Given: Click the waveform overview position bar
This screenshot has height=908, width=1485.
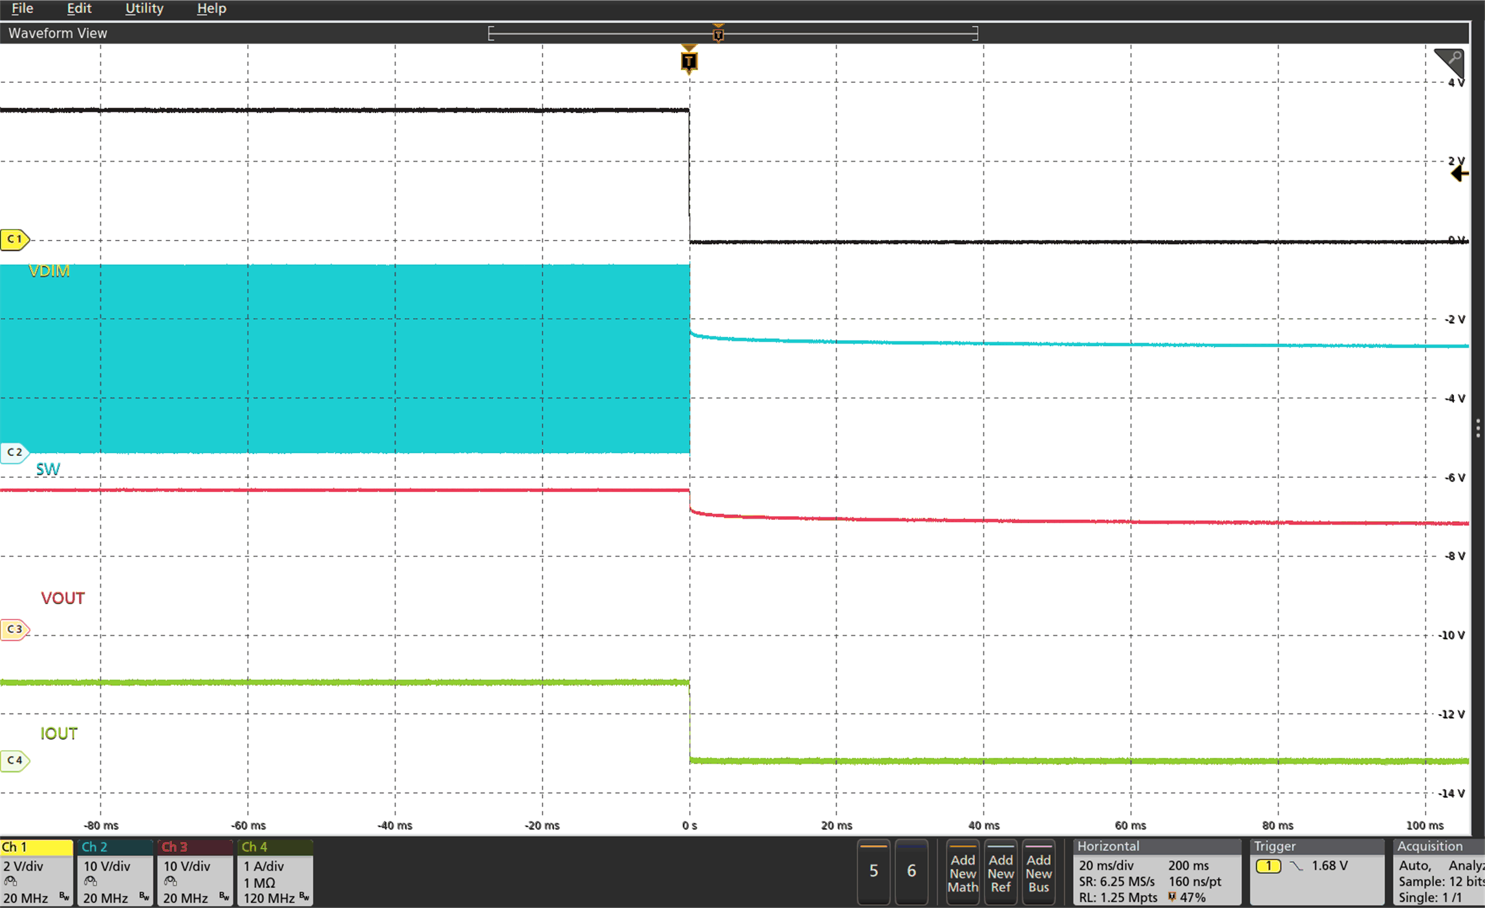Looking at the screenshot, I should click(x=732, y=33).
